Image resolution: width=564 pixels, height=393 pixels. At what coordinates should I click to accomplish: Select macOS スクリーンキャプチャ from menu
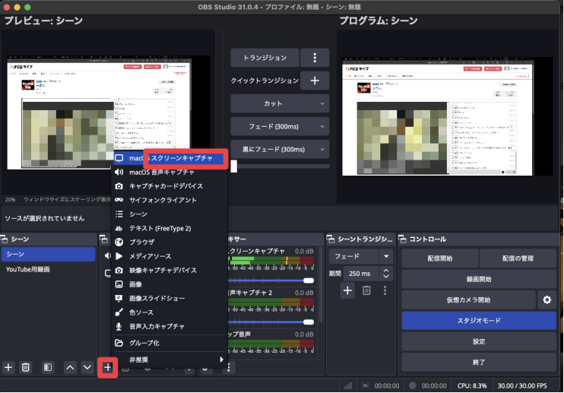[170, 158]
